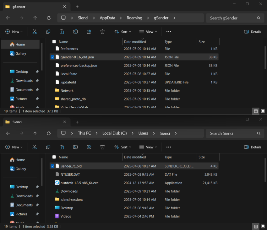Switch gSender window to details list view

click(256, 111)
